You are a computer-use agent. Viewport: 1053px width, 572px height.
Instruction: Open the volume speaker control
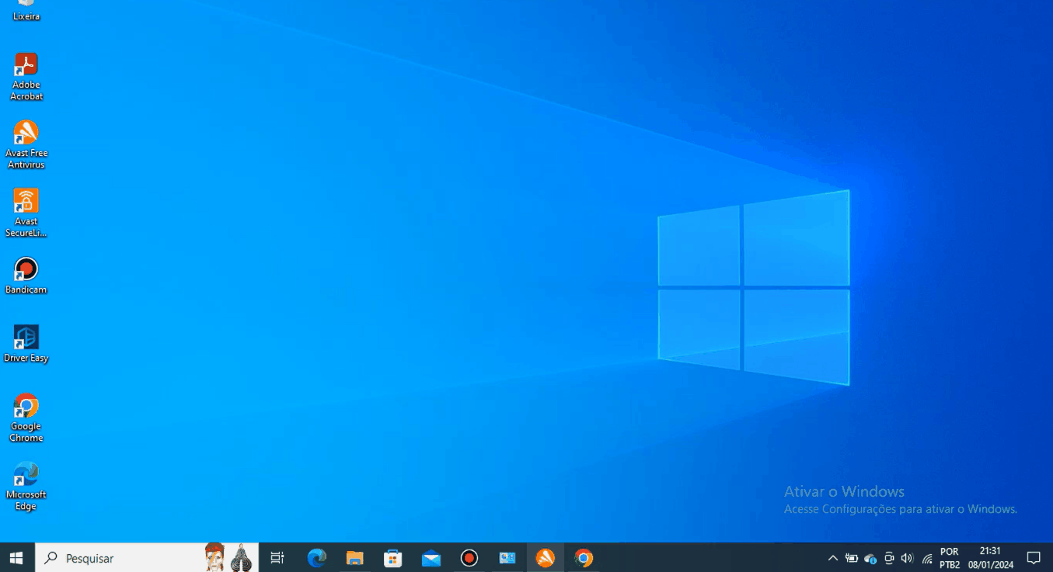907,558
